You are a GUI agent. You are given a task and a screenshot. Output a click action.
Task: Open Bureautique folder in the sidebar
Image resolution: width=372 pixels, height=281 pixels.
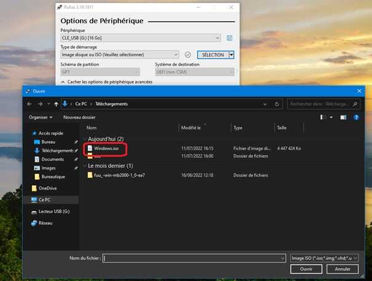[53, 176]
